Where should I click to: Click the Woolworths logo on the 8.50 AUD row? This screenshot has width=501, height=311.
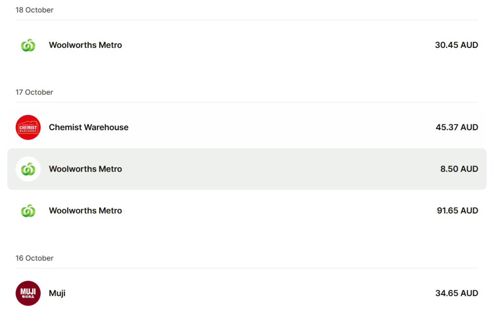[x=28, y=169]
